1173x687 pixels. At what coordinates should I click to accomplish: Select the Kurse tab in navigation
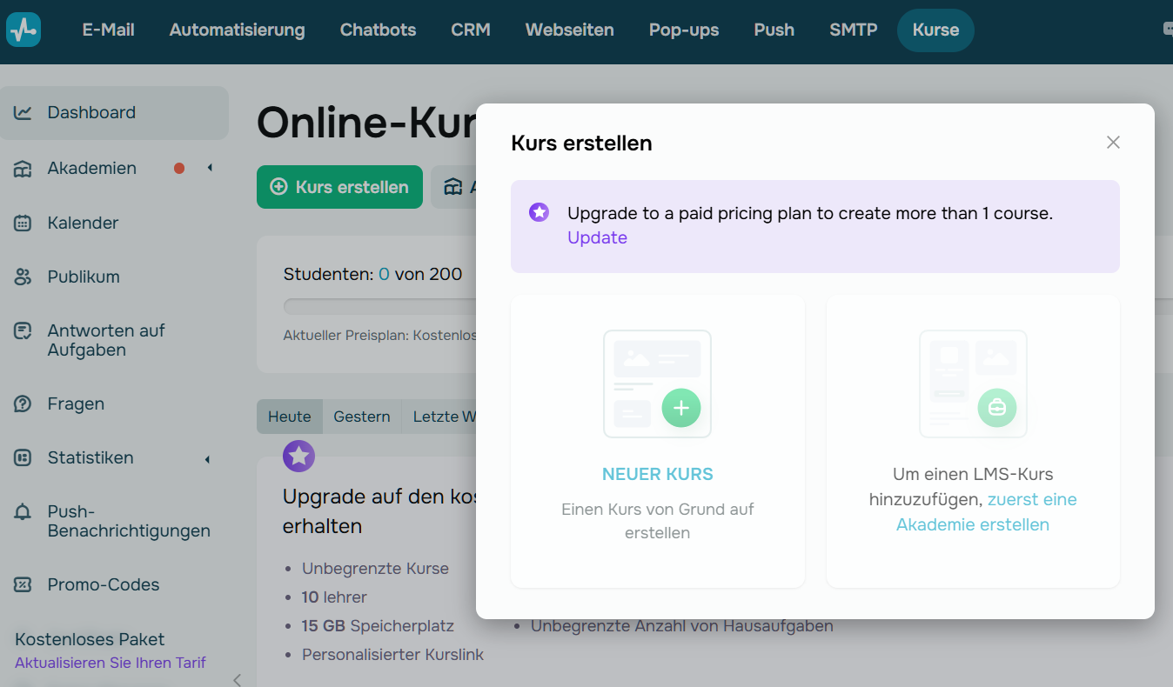point(935,30)
